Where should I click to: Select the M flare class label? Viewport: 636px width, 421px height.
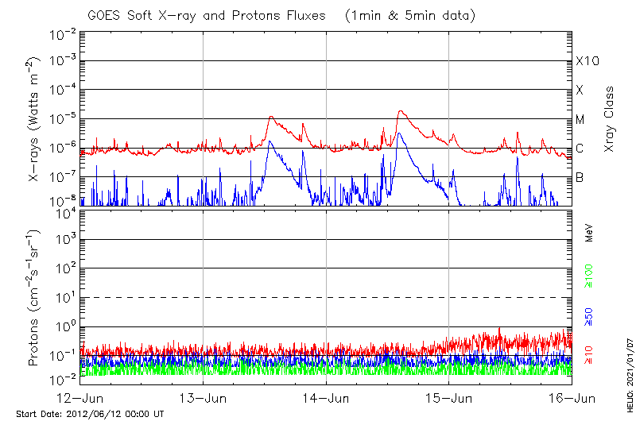tap(580, 120)
